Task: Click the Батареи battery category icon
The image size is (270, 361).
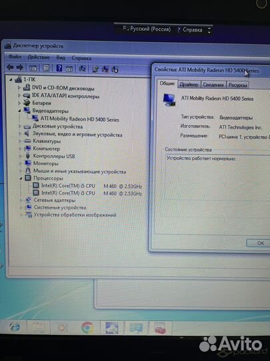Action: [x=27, y=103]
